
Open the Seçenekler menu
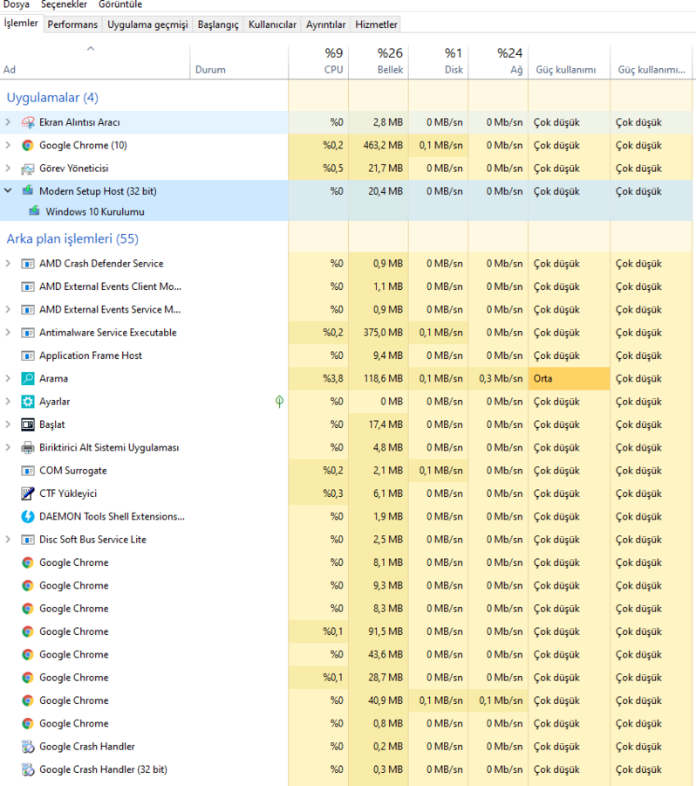coord(64,4)
